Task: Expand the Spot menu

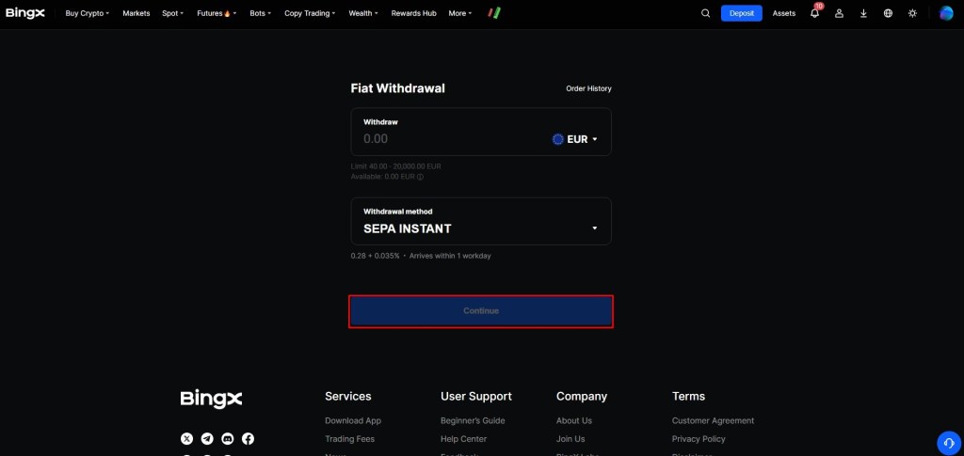Action: 173,13
